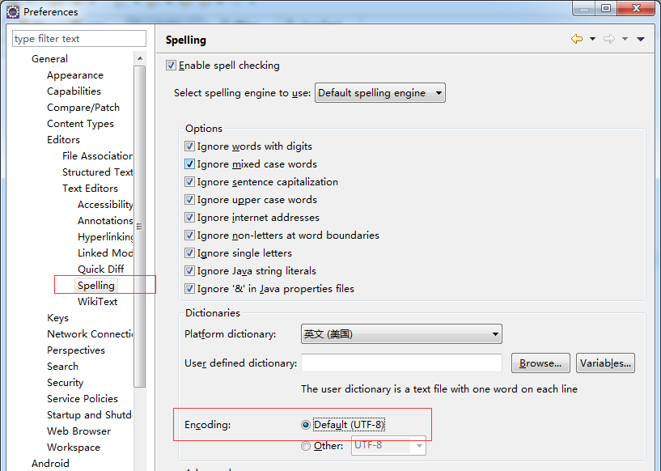Viewport: 661px width, 471px height.
Task: Open the back history dropdown arrow
Action: click(592, 39)
